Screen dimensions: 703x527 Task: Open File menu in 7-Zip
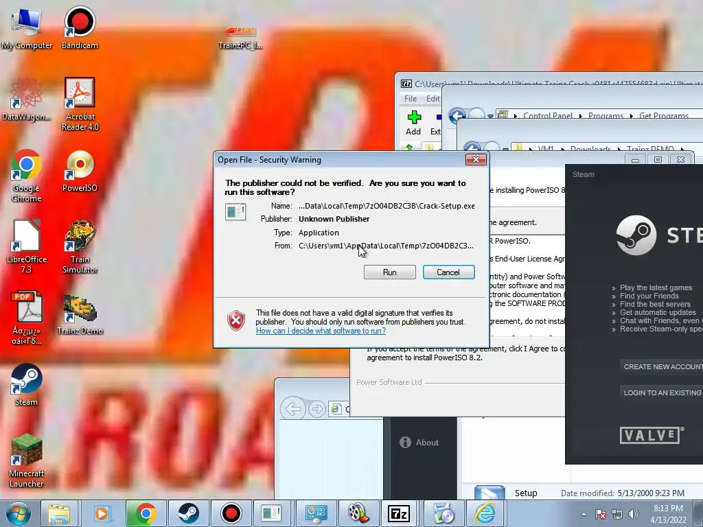point(411,99)
